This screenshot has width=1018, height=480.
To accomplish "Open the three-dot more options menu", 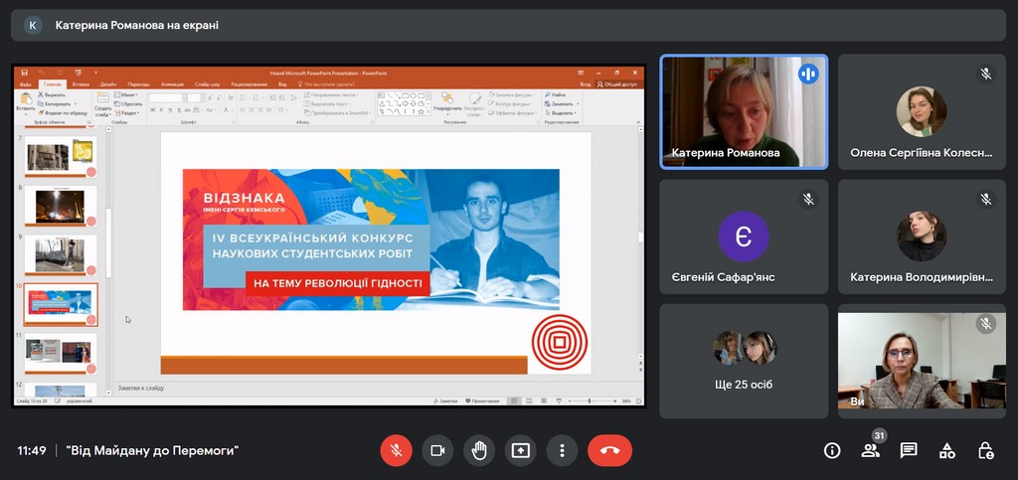I will [562, 450].
